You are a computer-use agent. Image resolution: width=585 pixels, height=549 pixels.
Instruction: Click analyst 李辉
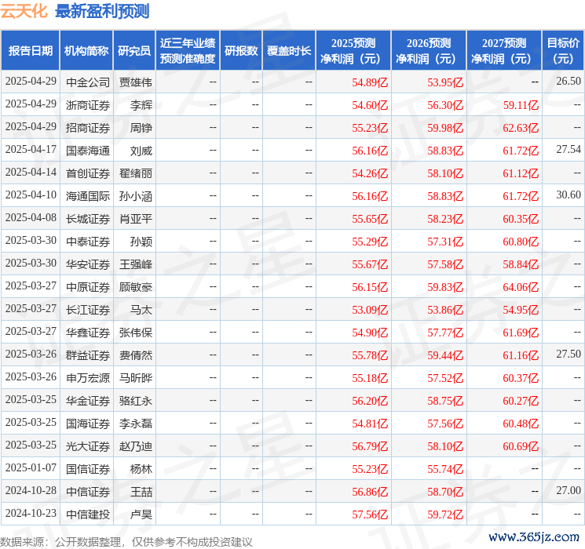point(141,105)
